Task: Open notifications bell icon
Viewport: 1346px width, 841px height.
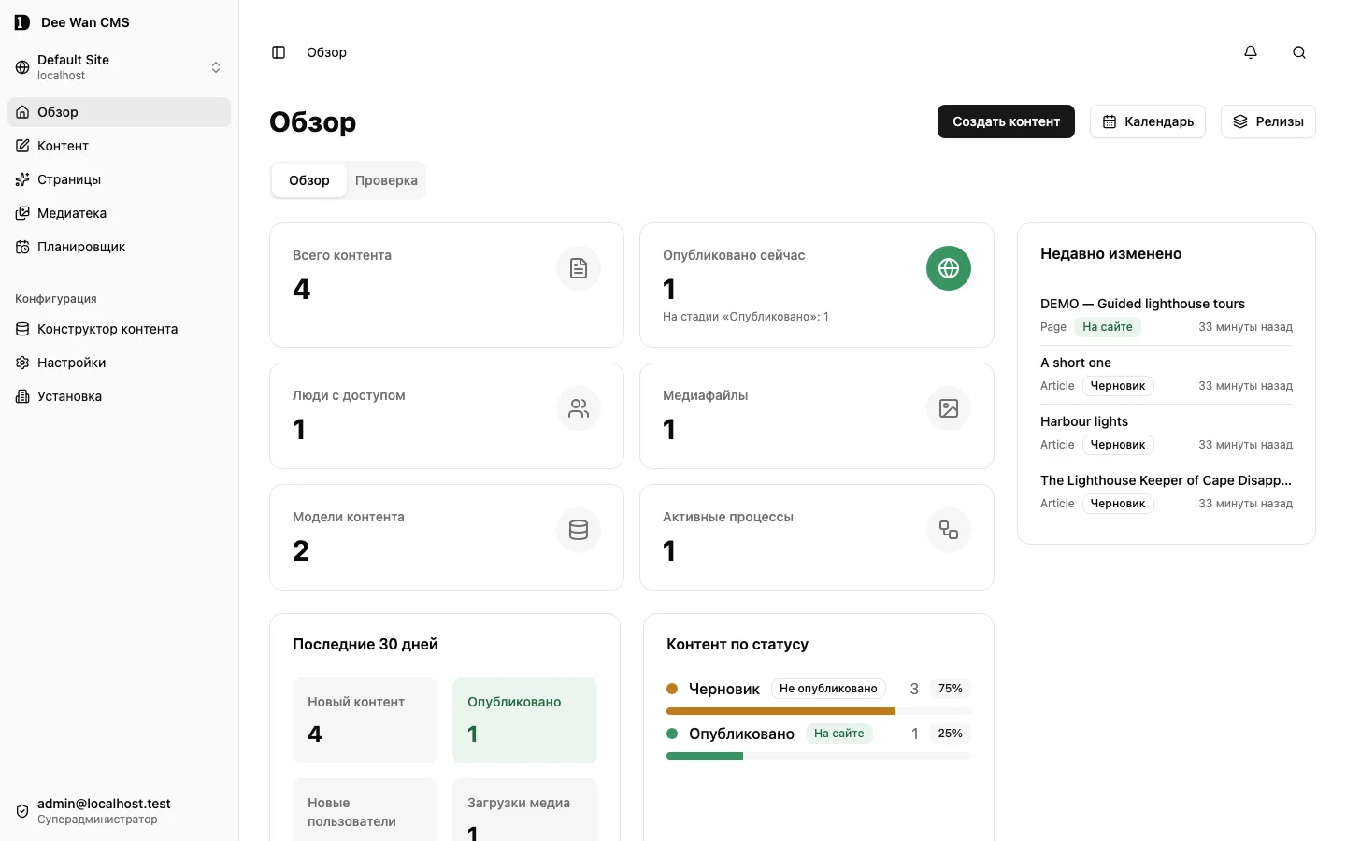Action: pos(1251,52)
